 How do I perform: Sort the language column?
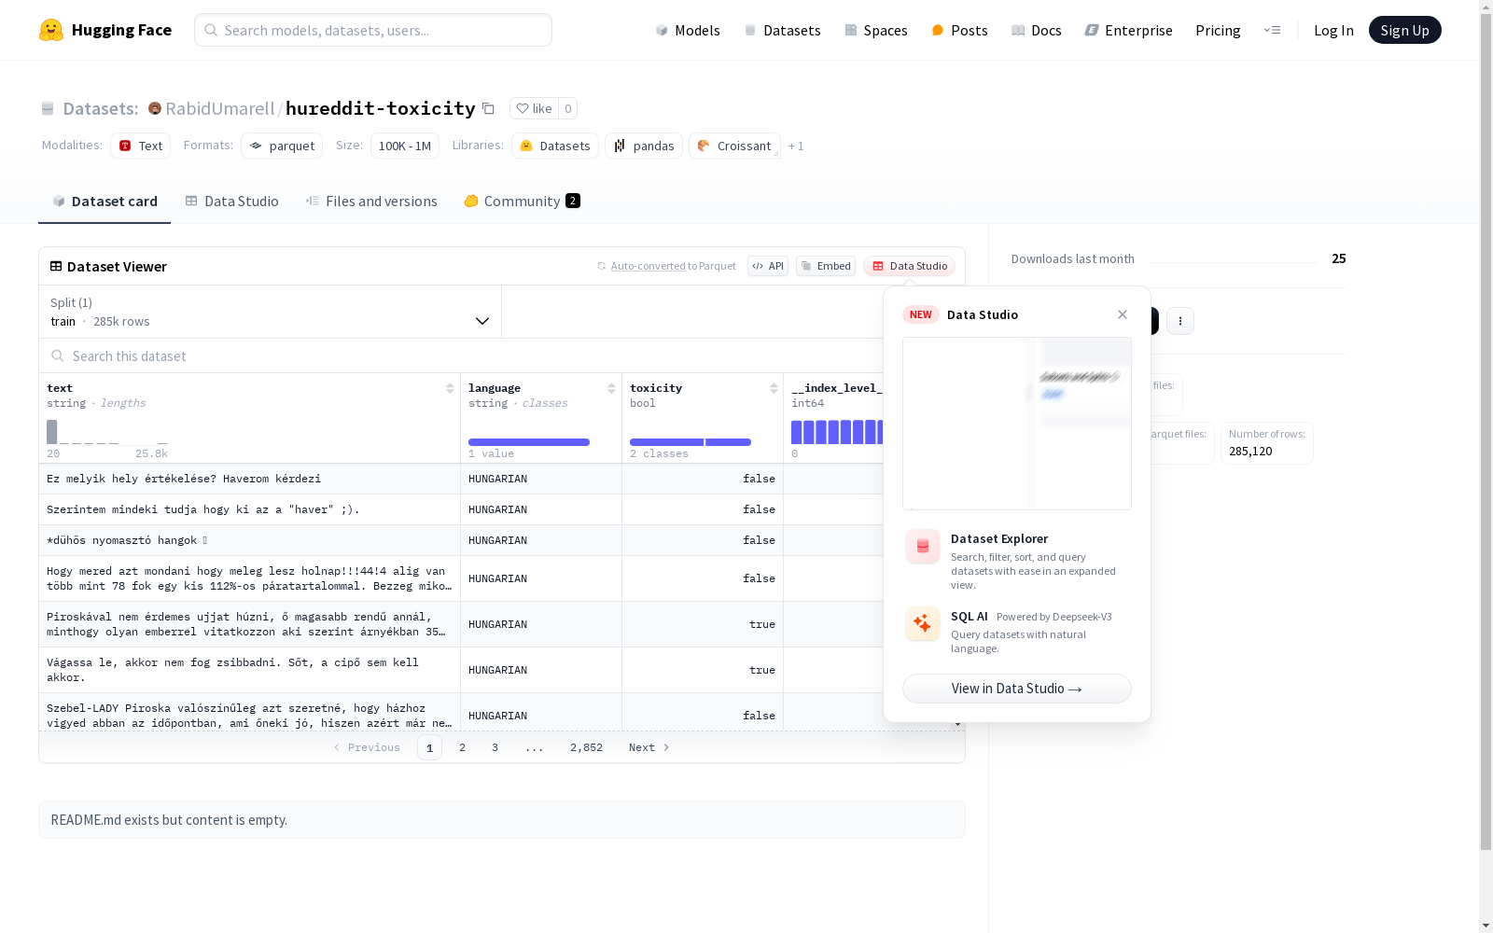[611, 388]
